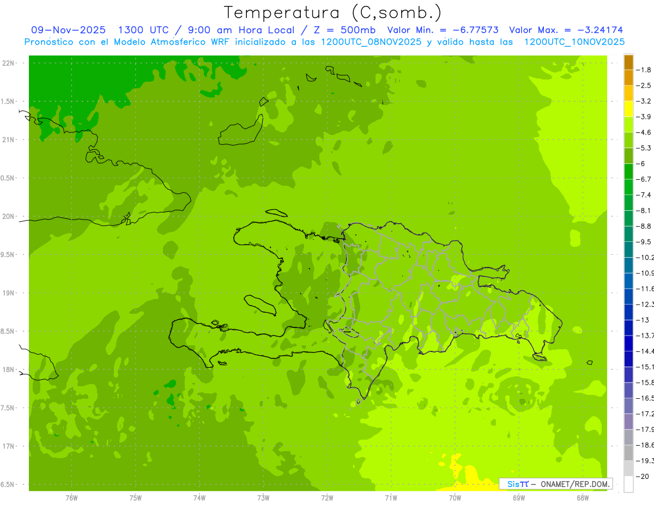Image resolution: width=654 pixels, height=505 pixels.
Task: Click Saona island outline off southeast Dominican coast
Action: (540, 357)
